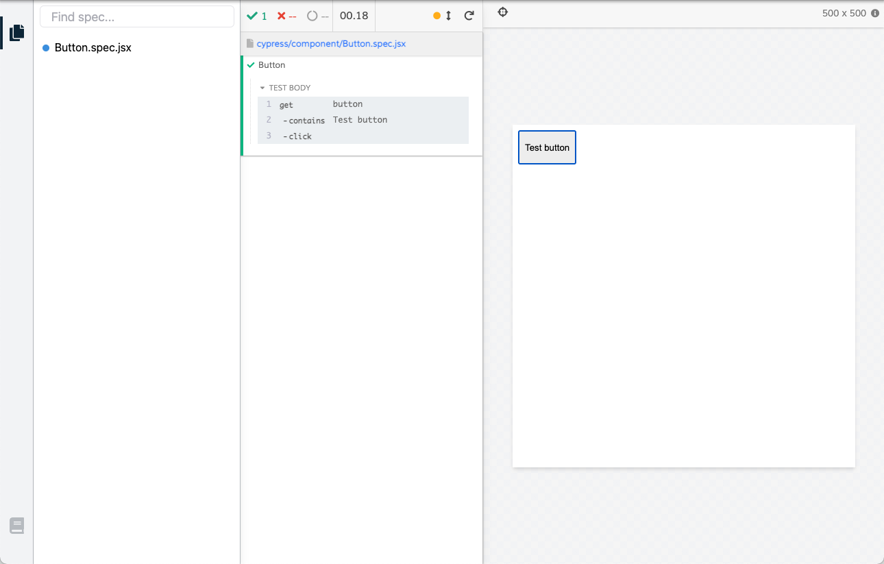Toggle auto-scrolling with the orange arrows icon

(x=441, y=14)
